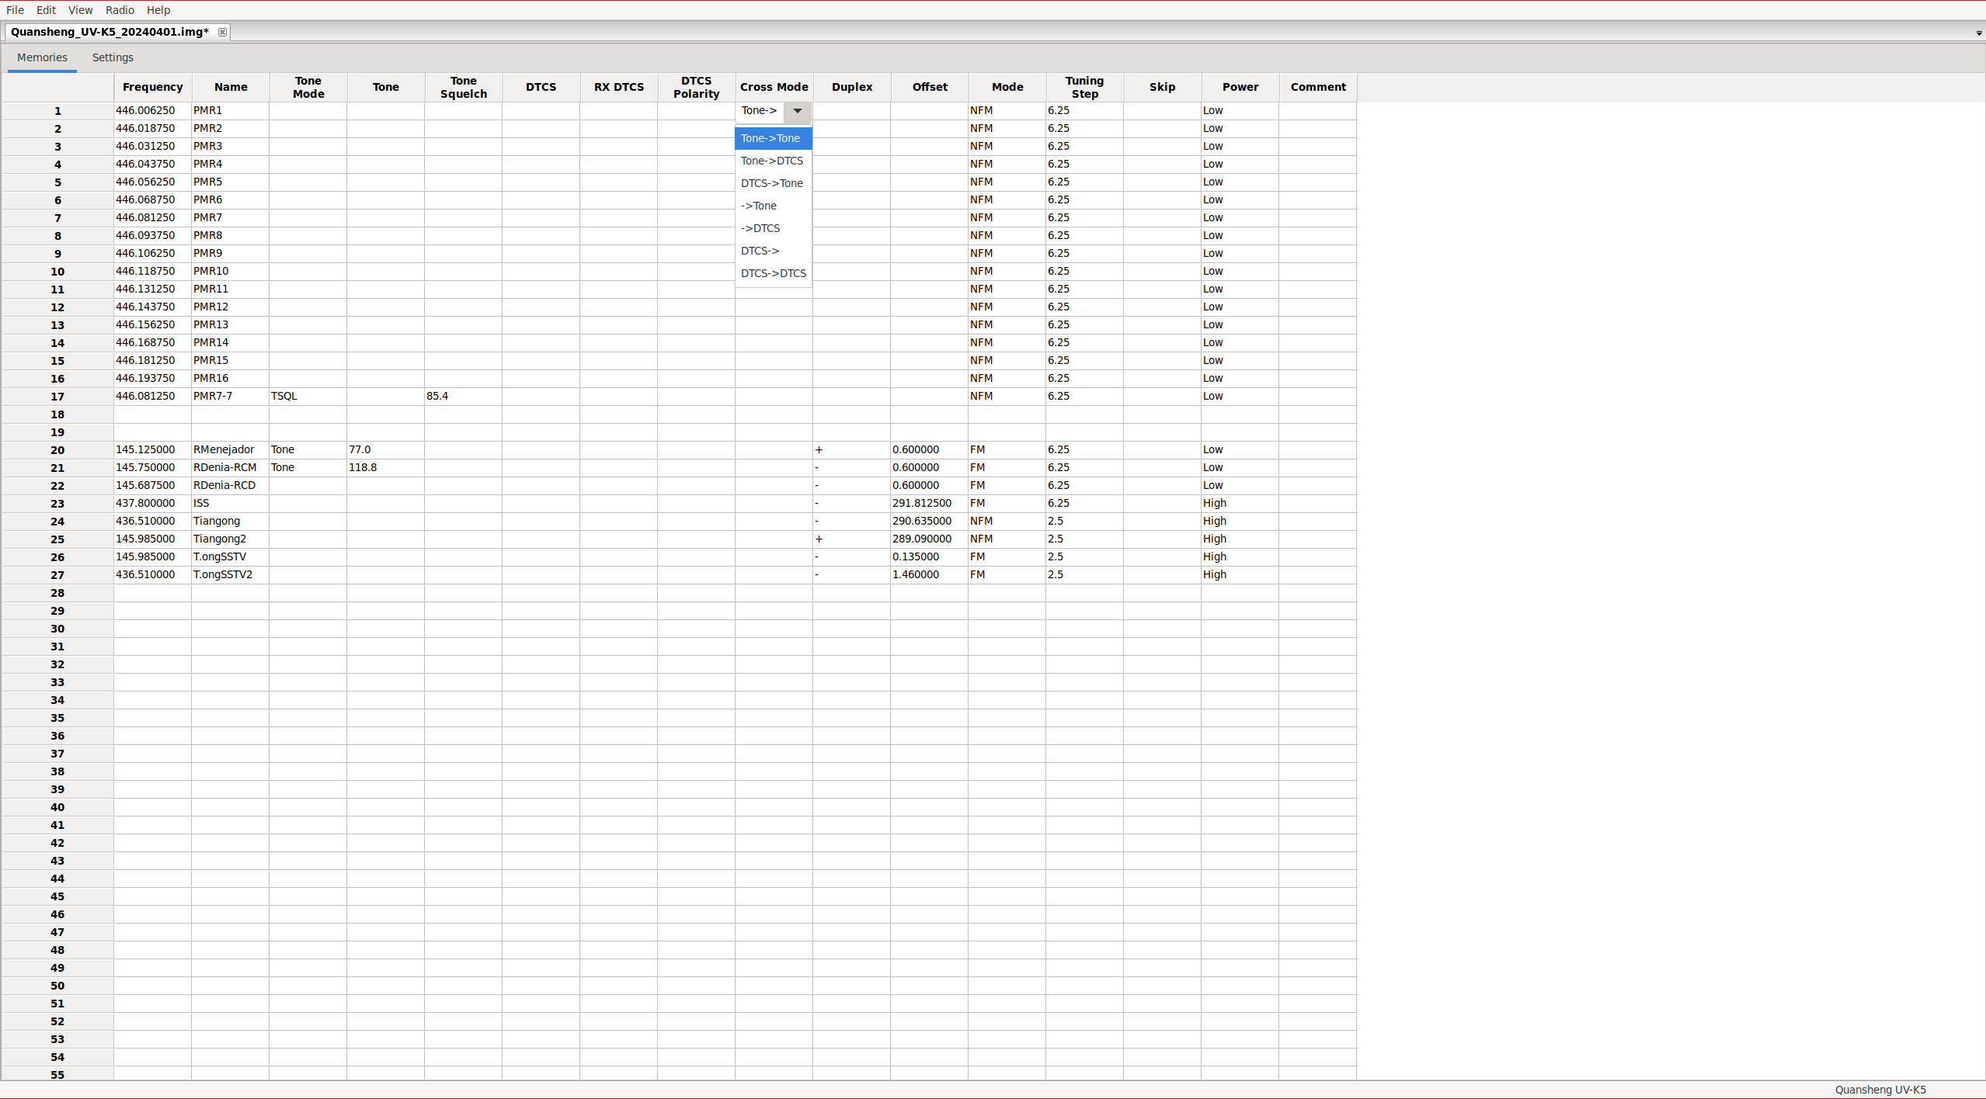This screenshot has height=1099, width=1986.
Task: Click the Frequency column header
Action: click(x=152, y=87)
